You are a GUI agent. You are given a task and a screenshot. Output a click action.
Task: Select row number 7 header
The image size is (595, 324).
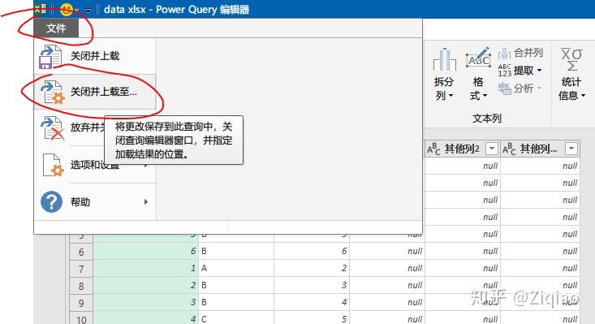point(81,269)
